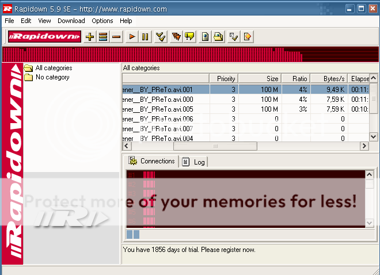Select the download row ending avi.001

[246, 90]
